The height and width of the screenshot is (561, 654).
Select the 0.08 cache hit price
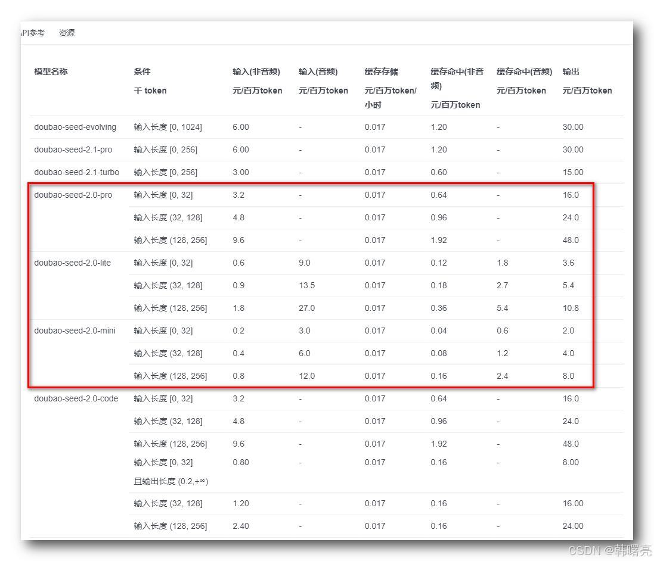[438, 353]
